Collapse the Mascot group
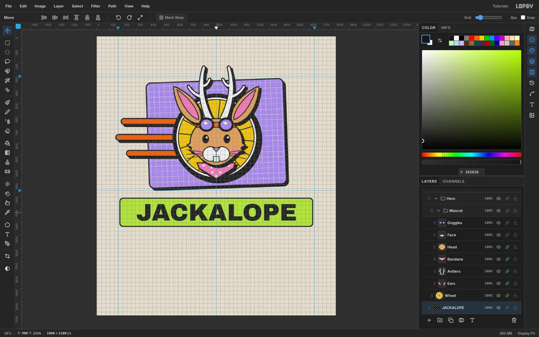The width and height of the screenshot is (539, 337). [x=439, y=211]
